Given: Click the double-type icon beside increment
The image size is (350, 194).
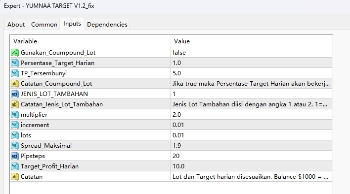Looking at the screenshot, I should 15,125.
